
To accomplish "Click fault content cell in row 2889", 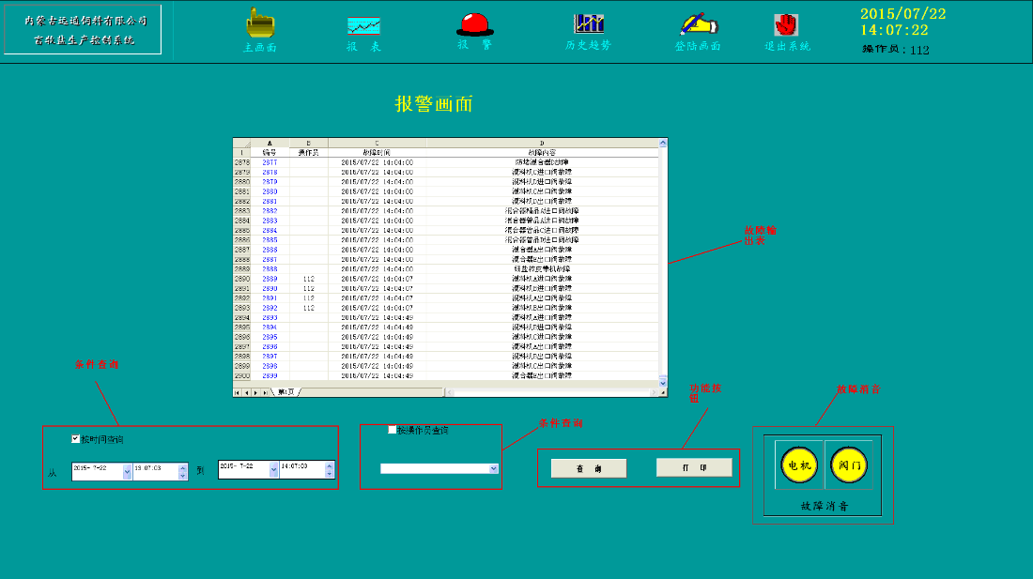I will (542, 269).
